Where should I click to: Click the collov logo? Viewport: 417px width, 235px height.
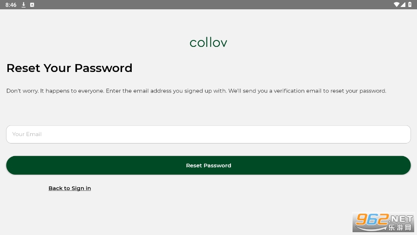(x=208, y=43)
